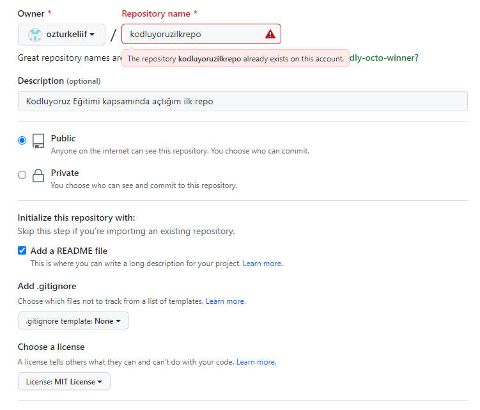Viewport: 480px width, 410px height.
Task: Click the 'Private' label text
Action: pos(65,173)
